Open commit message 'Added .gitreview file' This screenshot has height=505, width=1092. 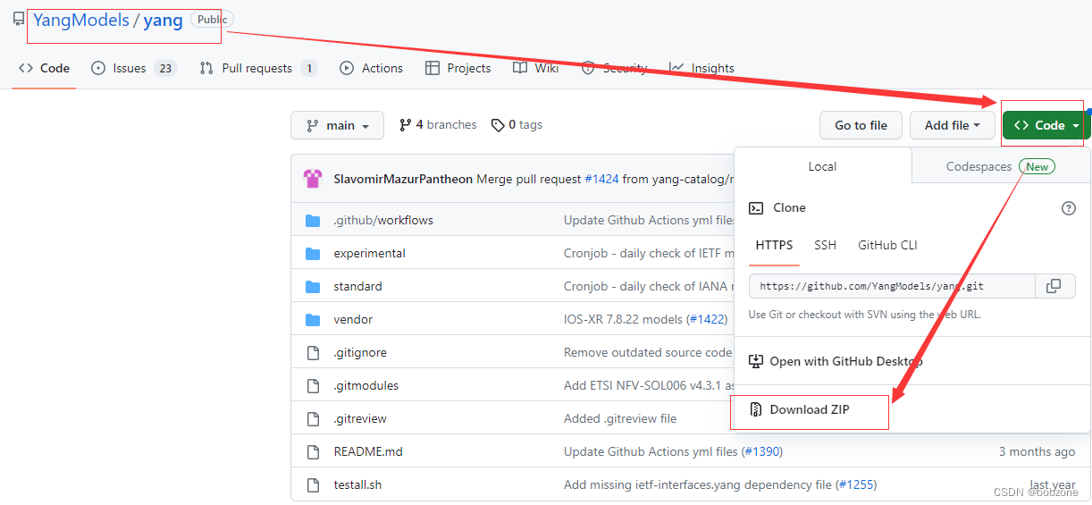tap(620, 418)
